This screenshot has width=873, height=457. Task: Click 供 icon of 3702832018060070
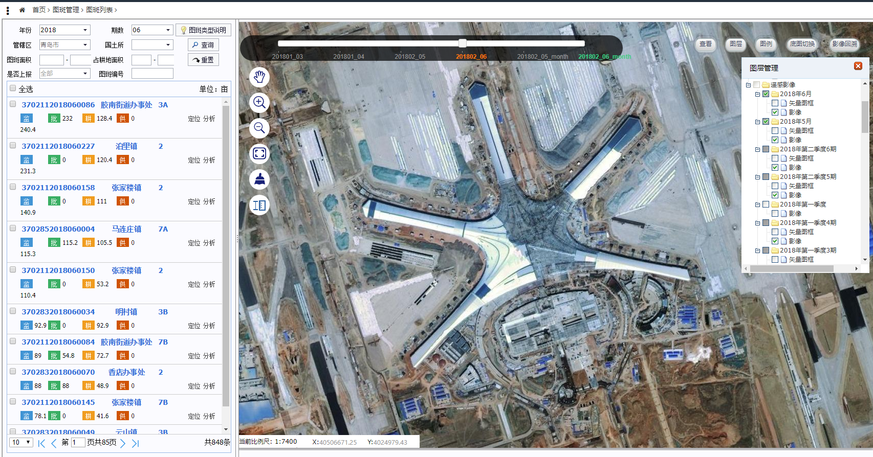[123, 385]
